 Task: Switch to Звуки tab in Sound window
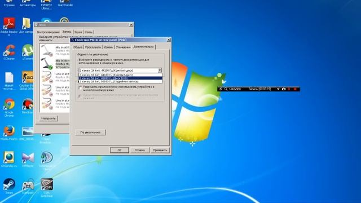tap(78, 32)
